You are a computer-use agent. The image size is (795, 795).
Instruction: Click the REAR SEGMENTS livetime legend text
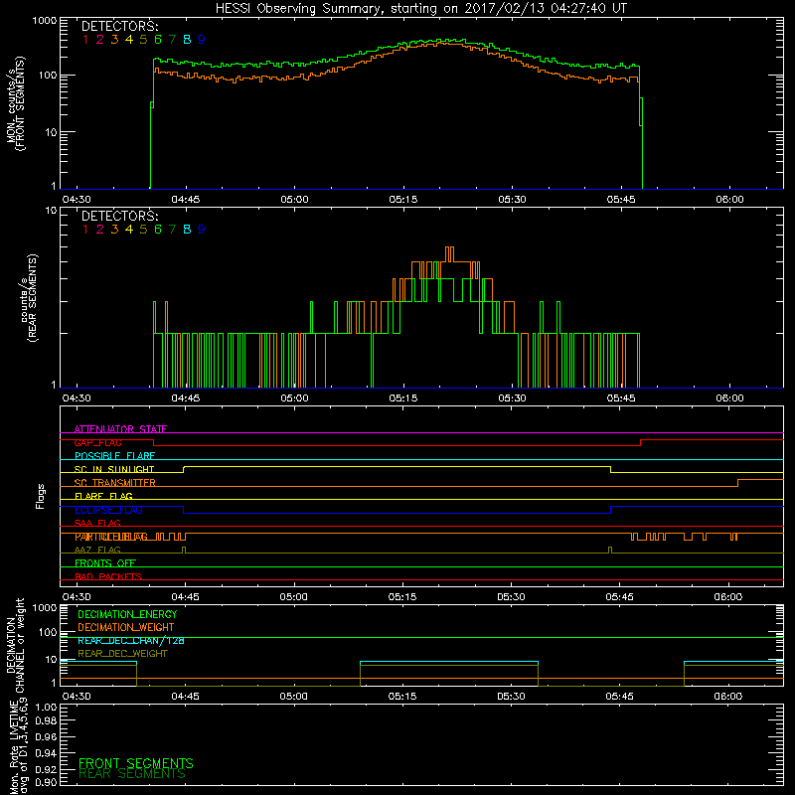(132, 774)
